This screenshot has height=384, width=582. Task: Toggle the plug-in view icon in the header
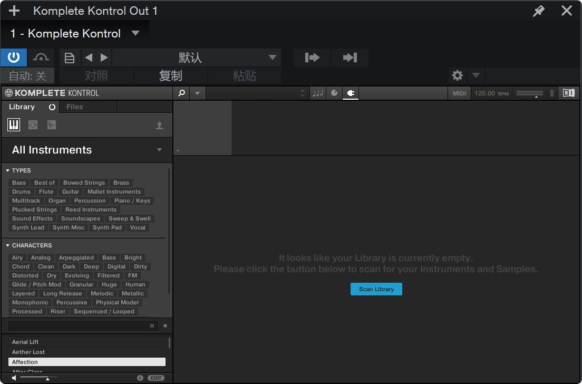351,93
